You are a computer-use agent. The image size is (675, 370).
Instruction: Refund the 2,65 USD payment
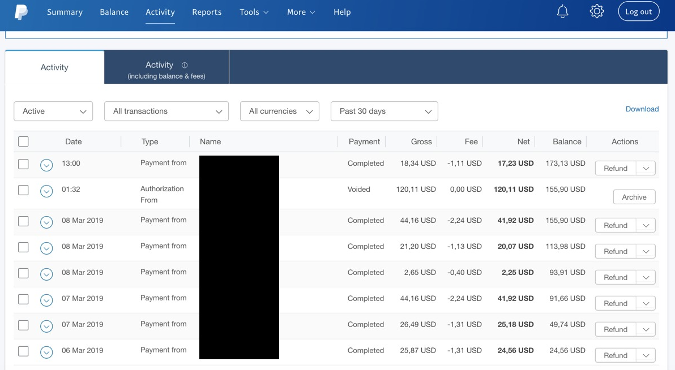616,277
